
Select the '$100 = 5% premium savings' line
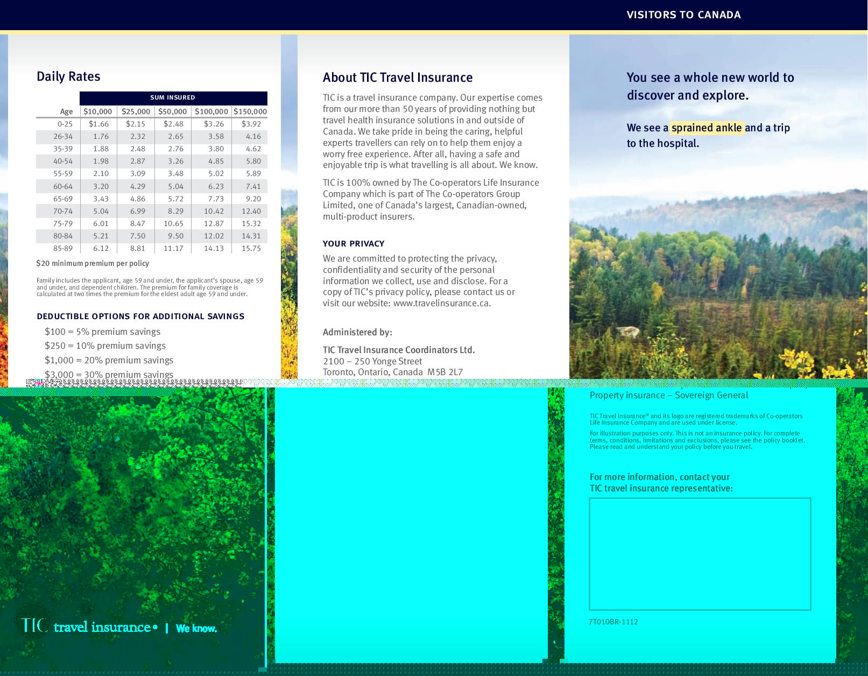102,332
